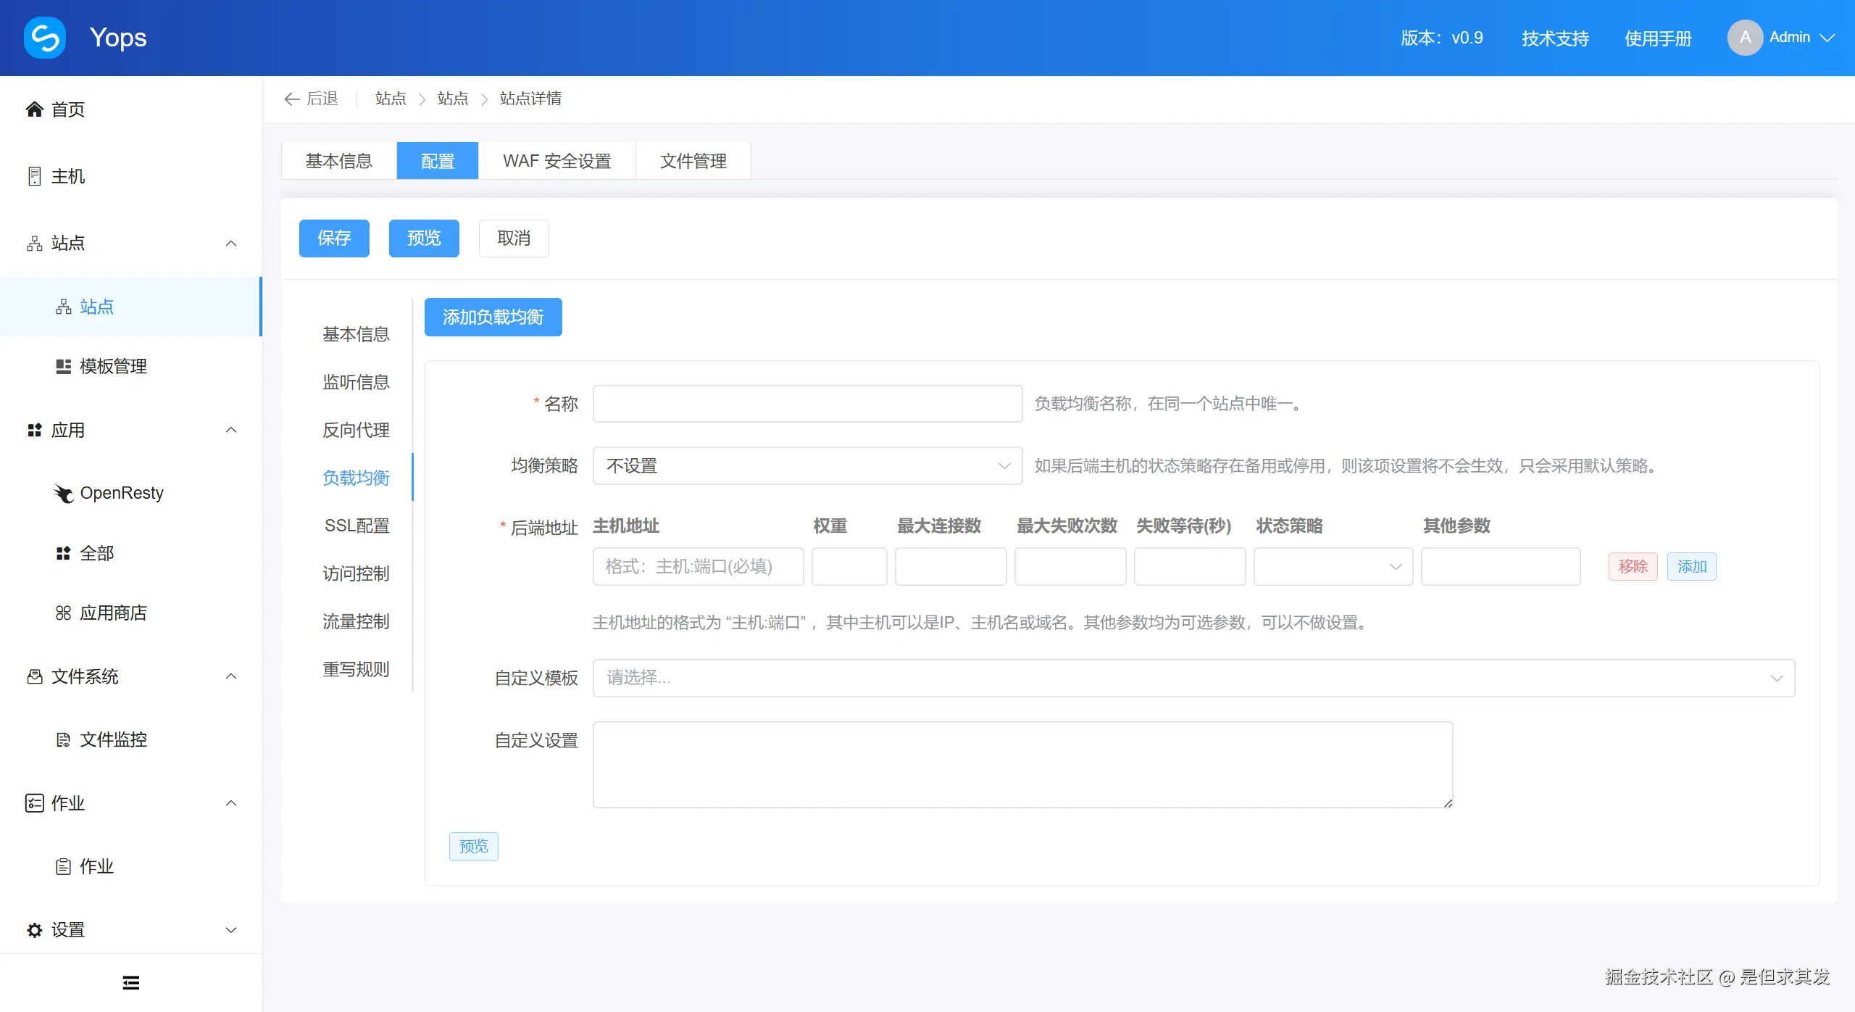Collapse the 文件系统 sidebar group
1855x1012 pixels.
(x=231, y=676)
